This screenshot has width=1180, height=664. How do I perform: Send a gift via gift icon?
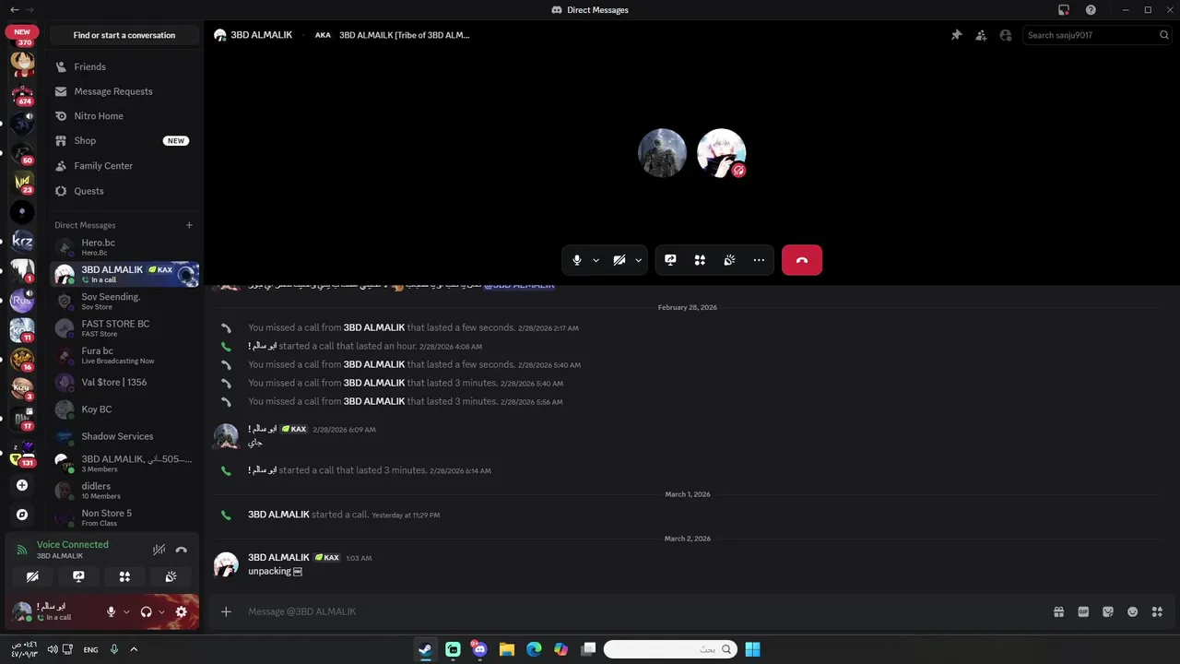tap(1059, 611)
